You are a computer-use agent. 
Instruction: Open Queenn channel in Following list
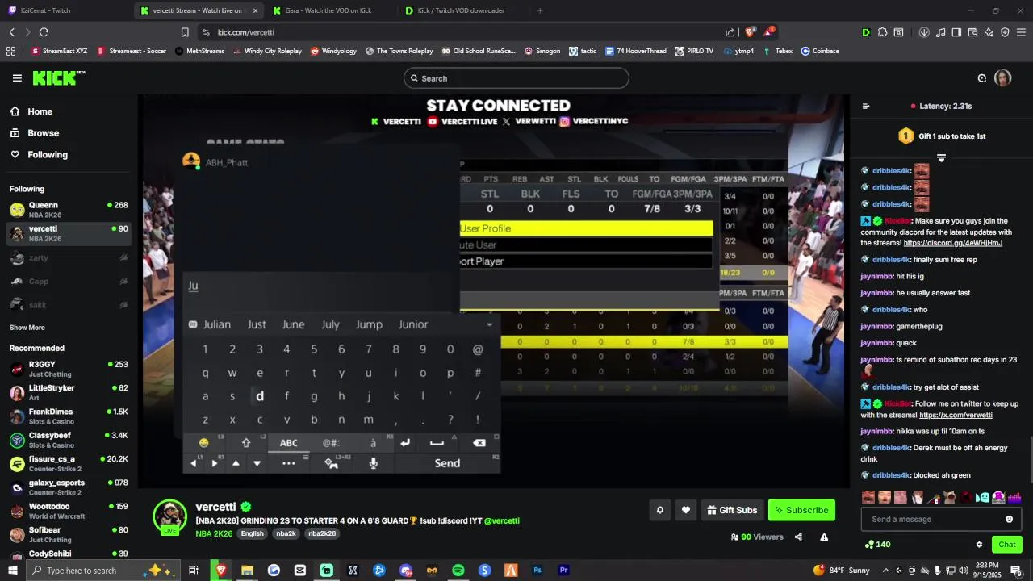[69, 210]
